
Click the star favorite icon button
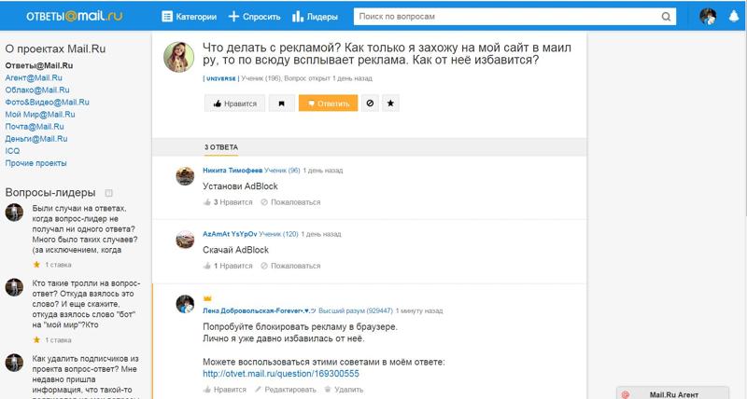tap(390, 103)
